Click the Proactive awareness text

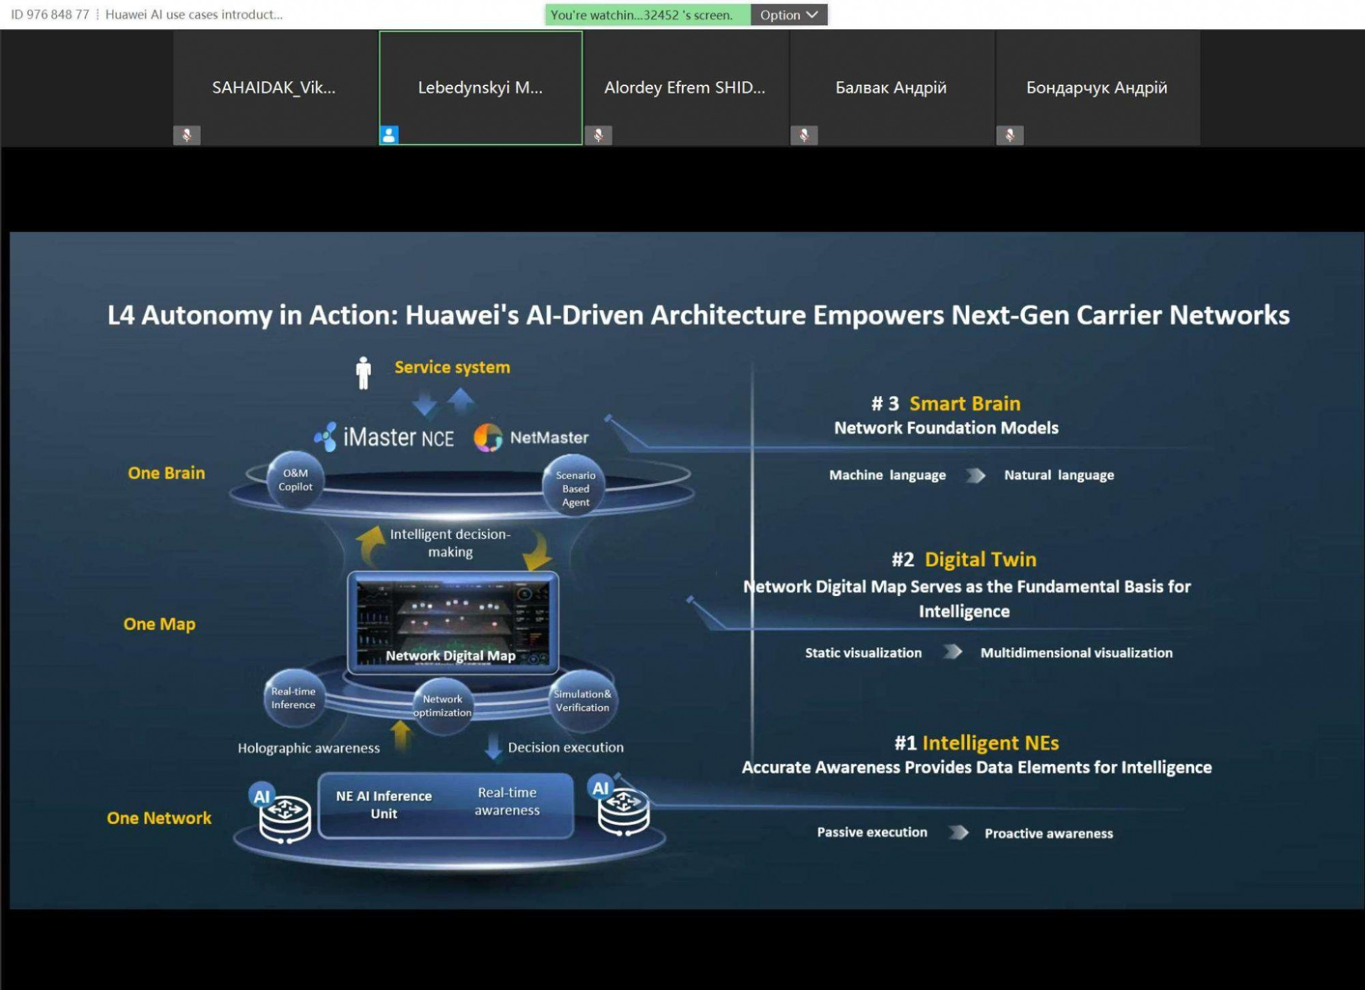pos(1049,834)
